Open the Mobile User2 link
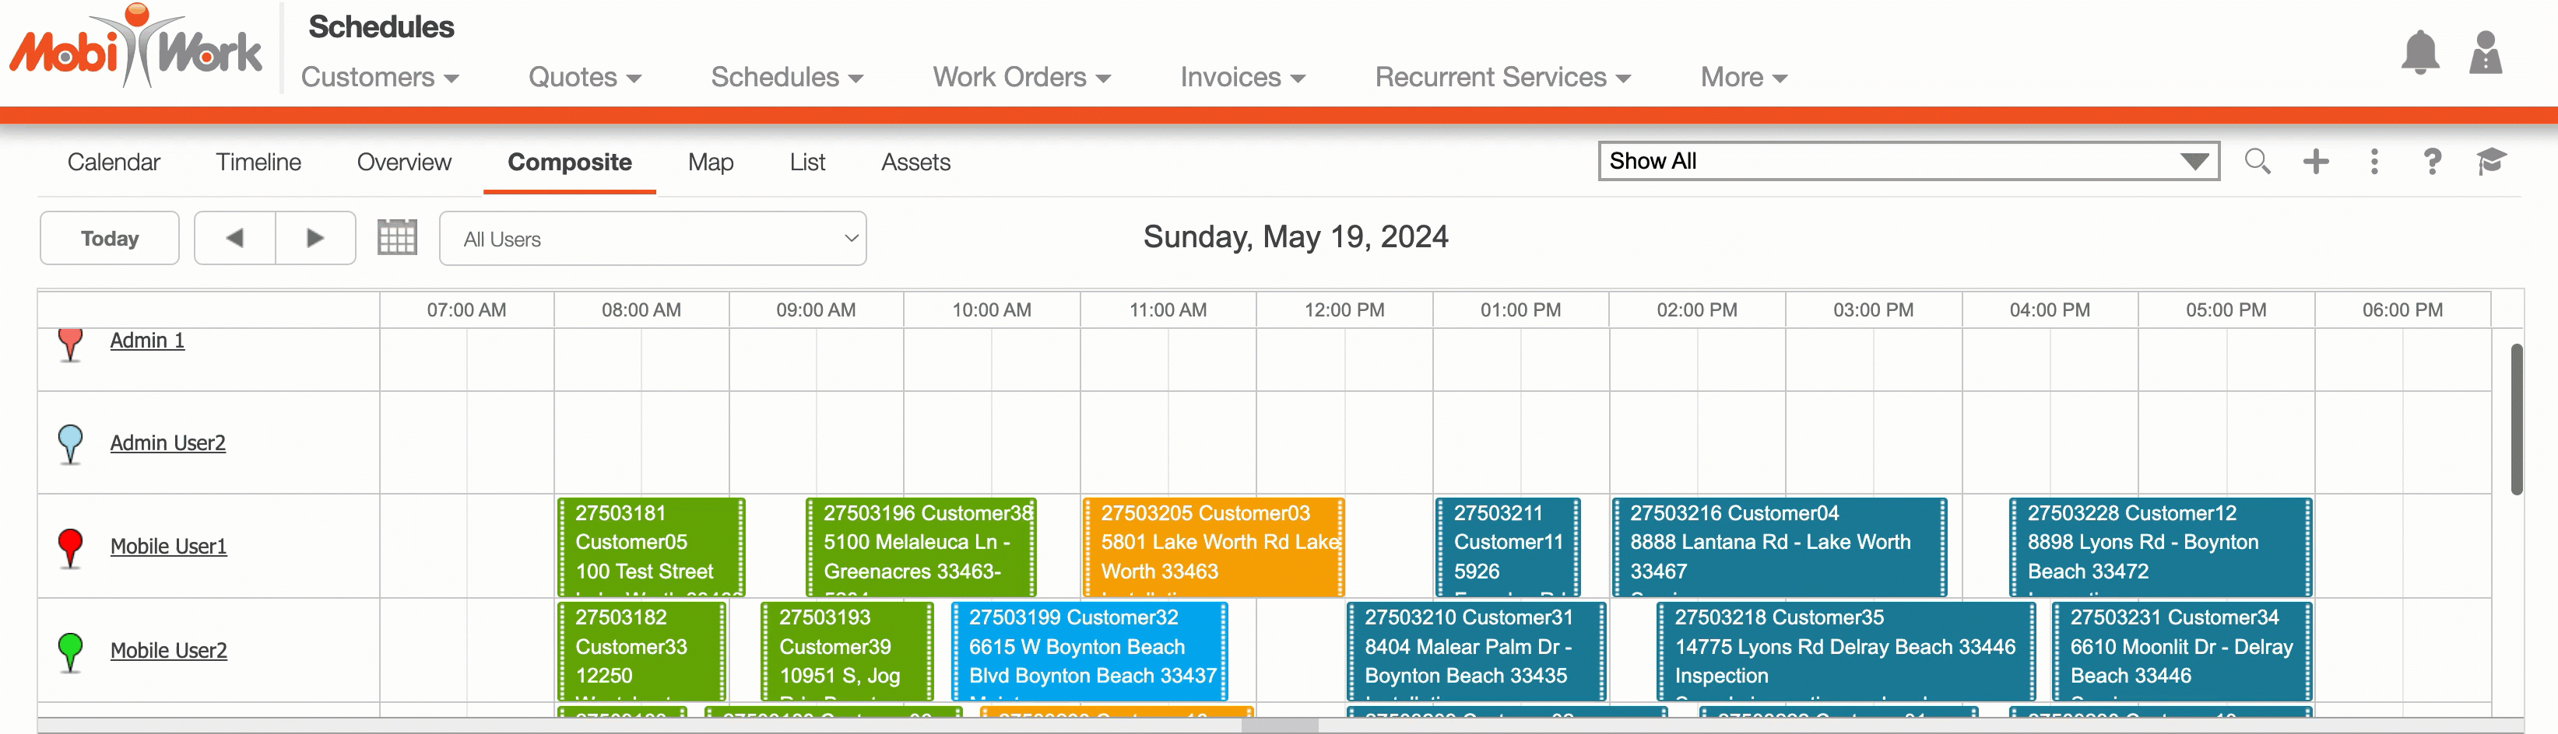2558x734 pixels. 168,651
